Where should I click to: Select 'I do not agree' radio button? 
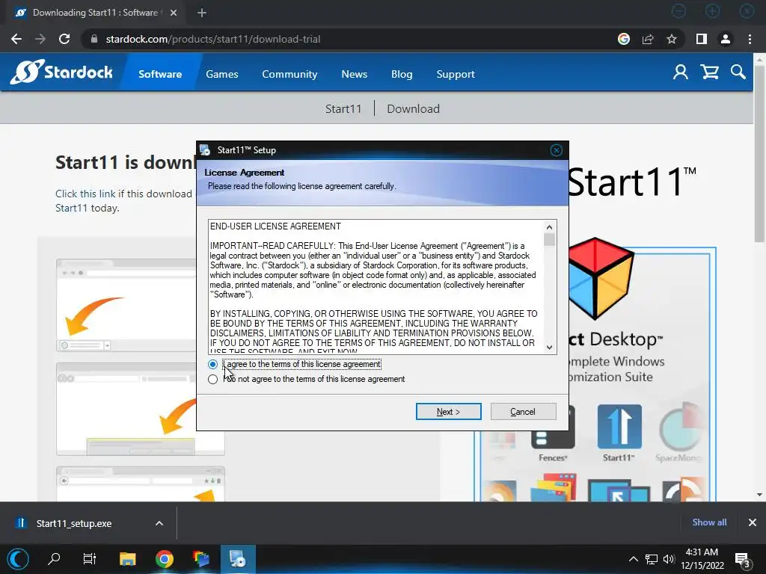[212, 379]
